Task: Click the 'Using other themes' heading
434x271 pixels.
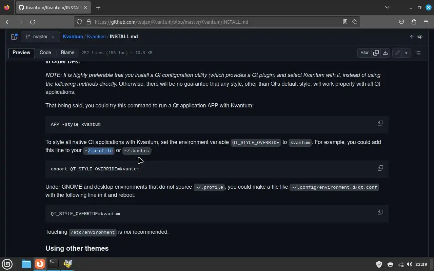Action: point(77,248)
